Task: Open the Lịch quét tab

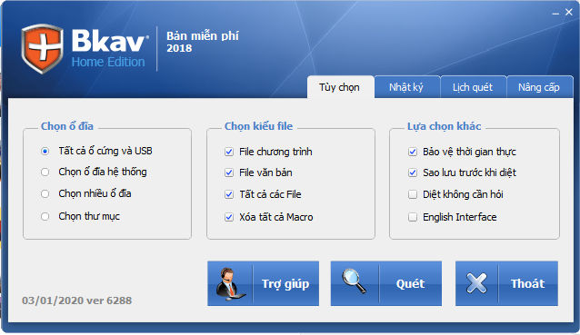Action: coord(473,87)
